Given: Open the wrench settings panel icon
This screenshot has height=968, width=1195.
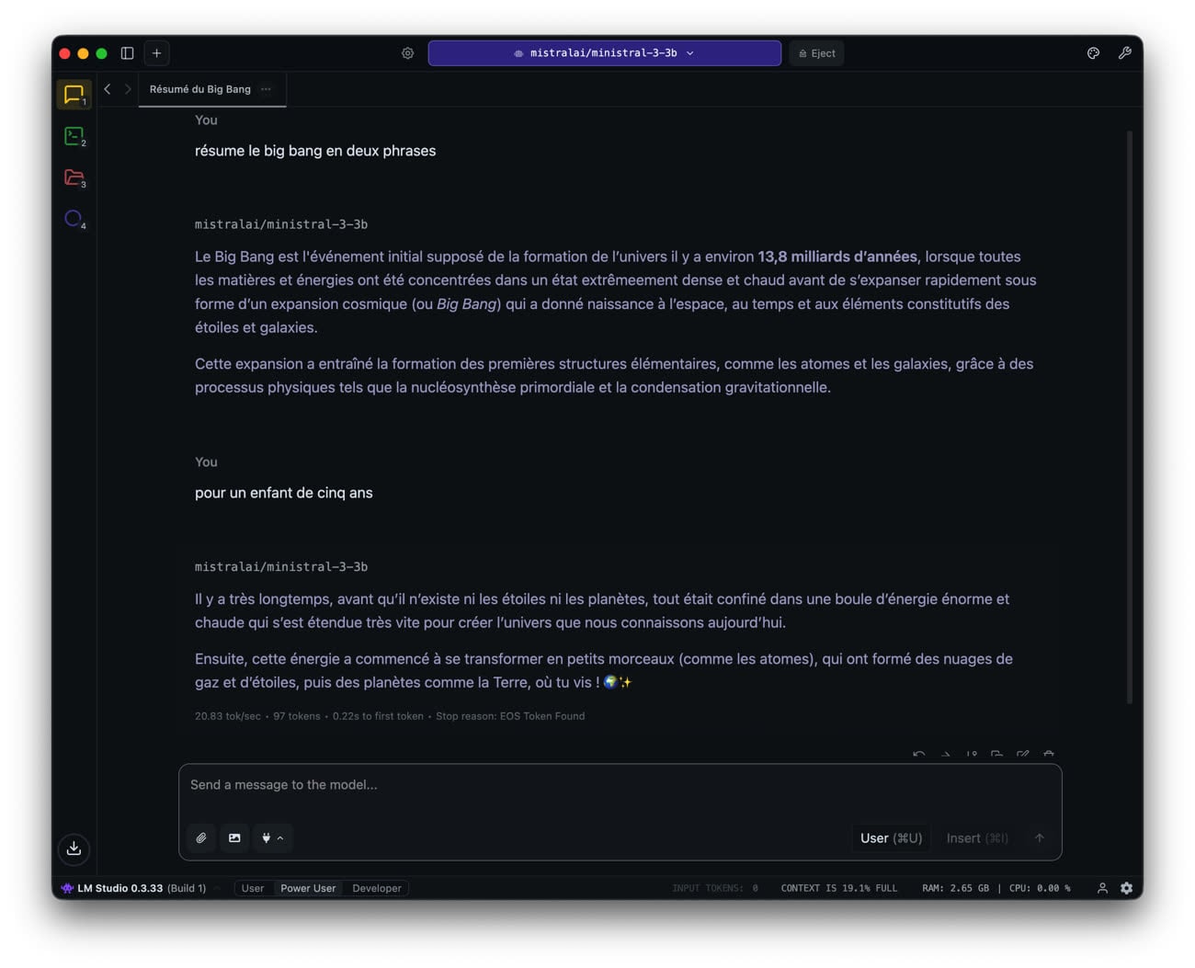Looking at the screenshot, I should (x=1124, y=53).
